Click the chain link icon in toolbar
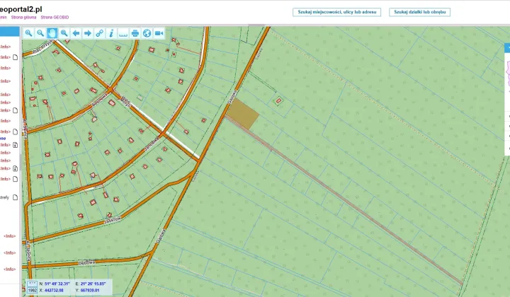 click(x=100, y=33)
